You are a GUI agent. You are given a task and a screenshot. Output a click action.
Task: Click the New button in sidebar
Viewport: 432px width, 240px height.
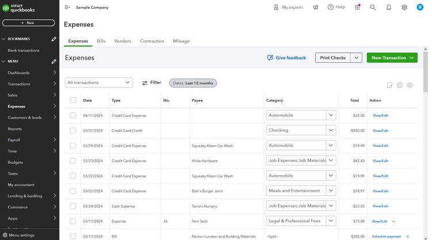pyautogui.click(x=28, y=23)
